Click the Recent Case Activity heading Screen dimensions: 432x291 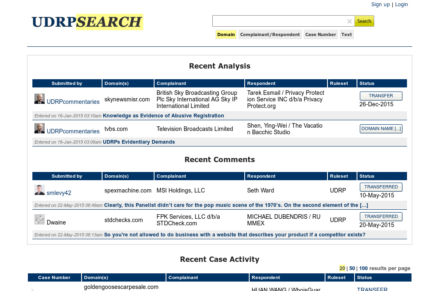(220, 259)
